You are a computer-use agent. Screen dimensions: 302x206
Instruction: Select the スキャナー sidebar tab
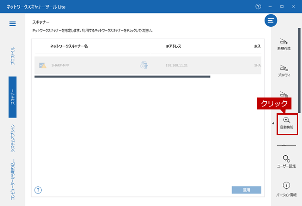[12, 97]
